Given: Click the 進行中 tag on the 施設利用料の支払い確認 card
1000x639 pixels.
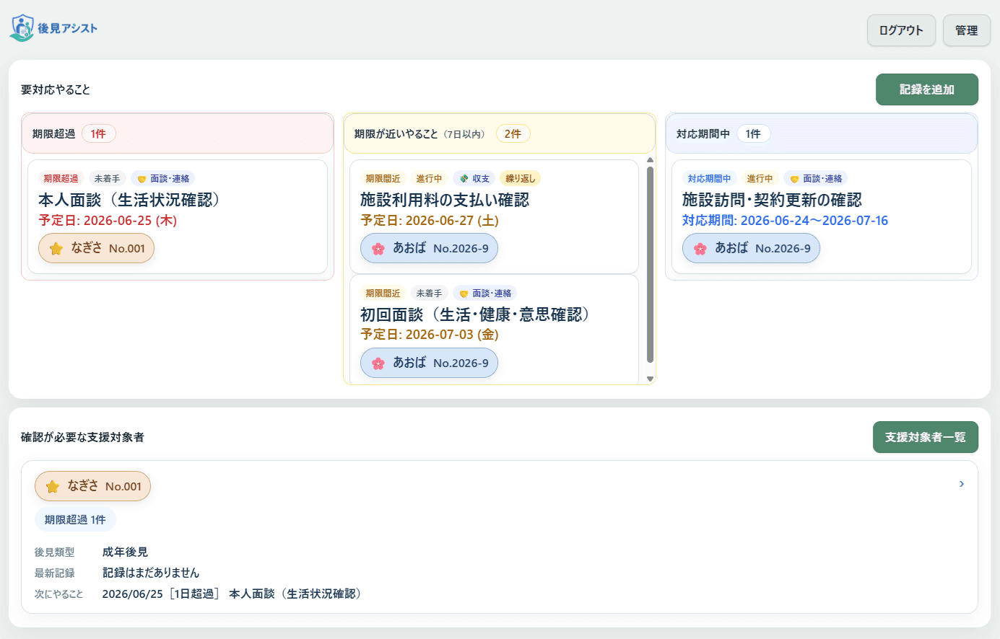Looking at the screenshot, I should pos(429,179).
